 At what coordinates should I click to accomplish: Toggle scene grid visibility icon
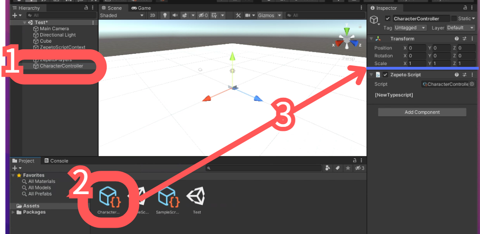click(214, 15)
